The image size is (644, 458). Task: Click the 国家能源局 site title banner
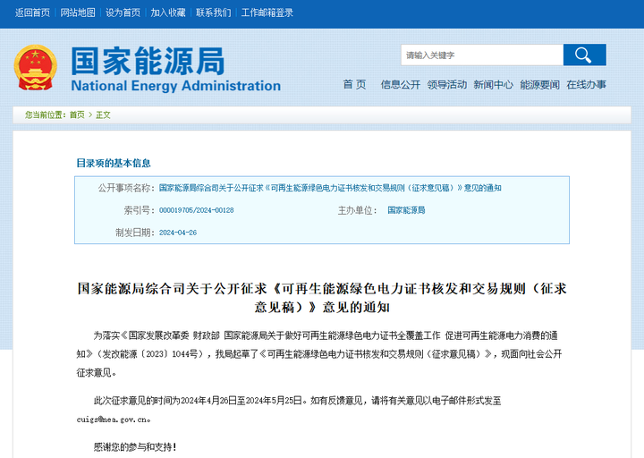174,68
